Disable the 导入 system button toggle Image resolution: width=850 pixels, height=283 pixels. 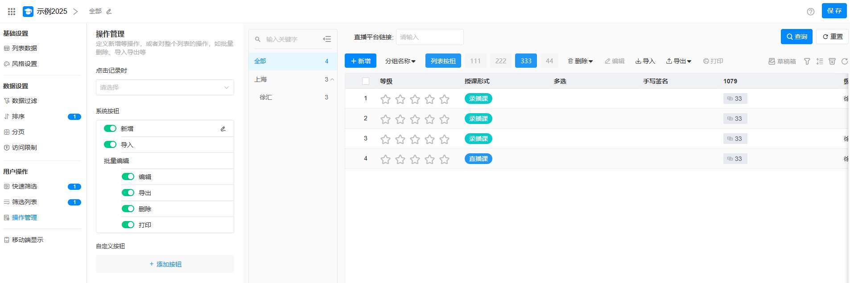click(110, 144)
